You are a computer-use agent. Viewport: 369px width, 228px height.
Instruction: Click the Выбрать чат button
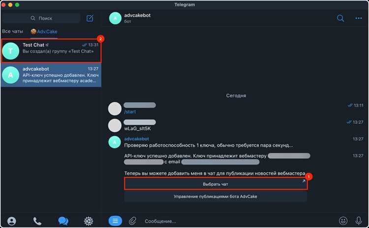215,184
